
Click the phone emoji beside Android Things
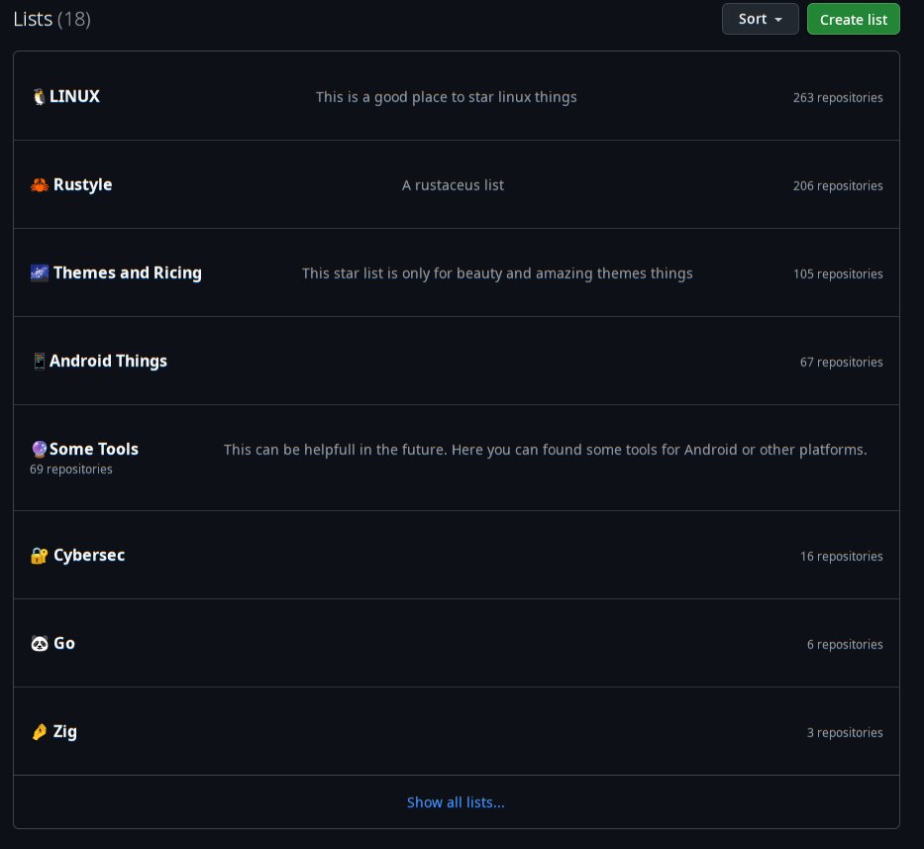(x=39, y=361)
